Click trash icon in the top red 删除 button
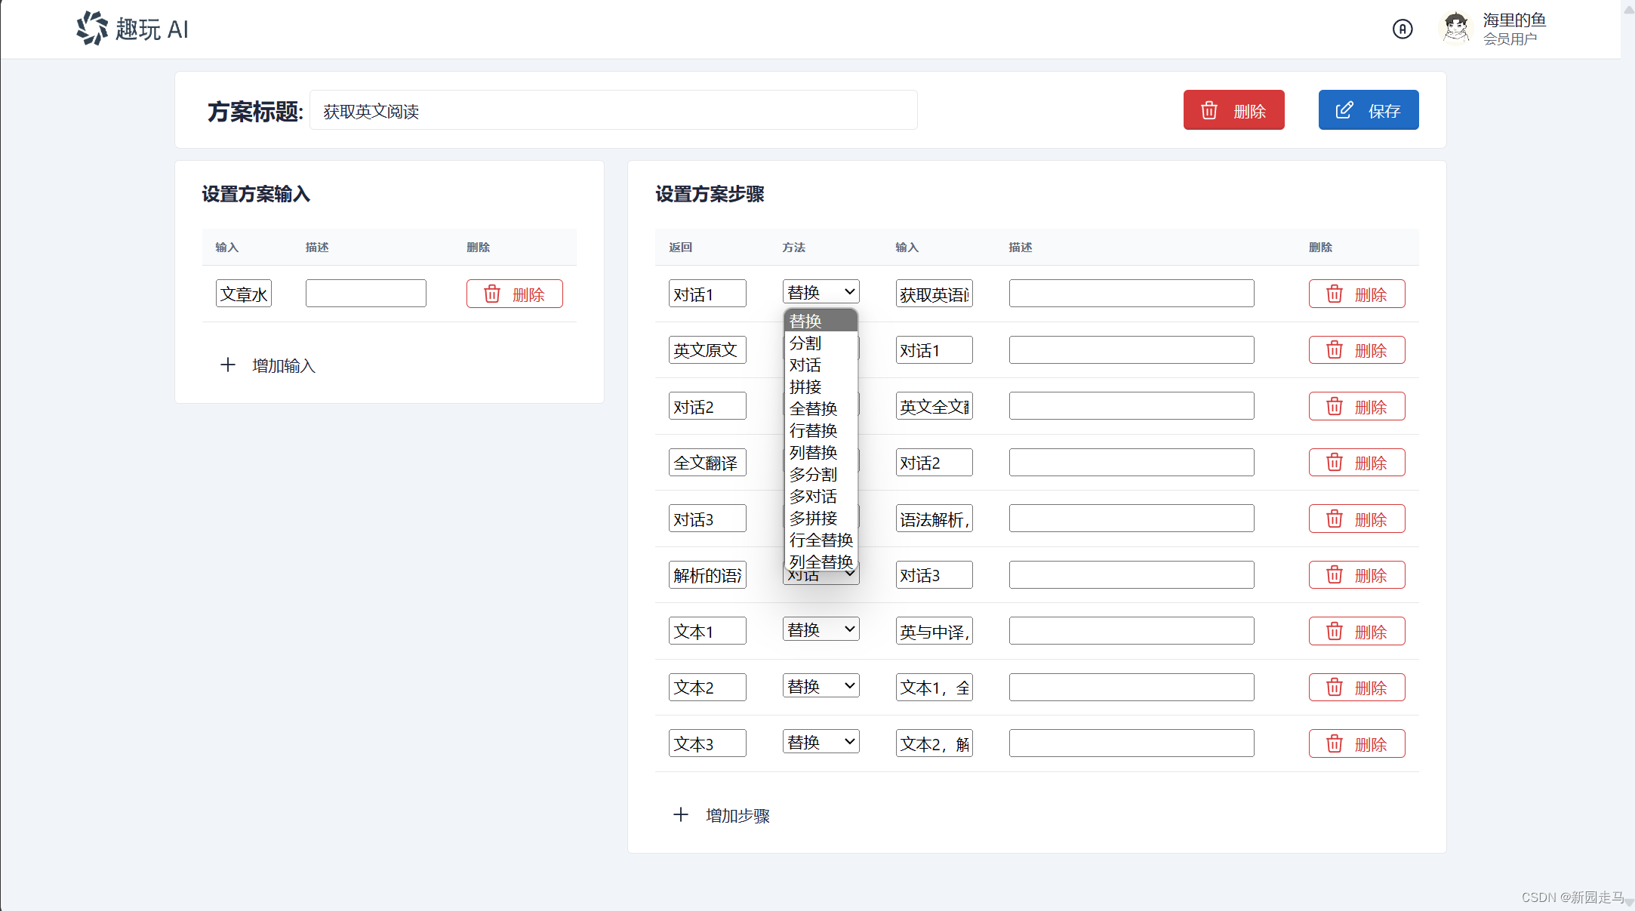Image resolution: width=1635 pixels, height=911 pixels. click(x=1209, y=110)
